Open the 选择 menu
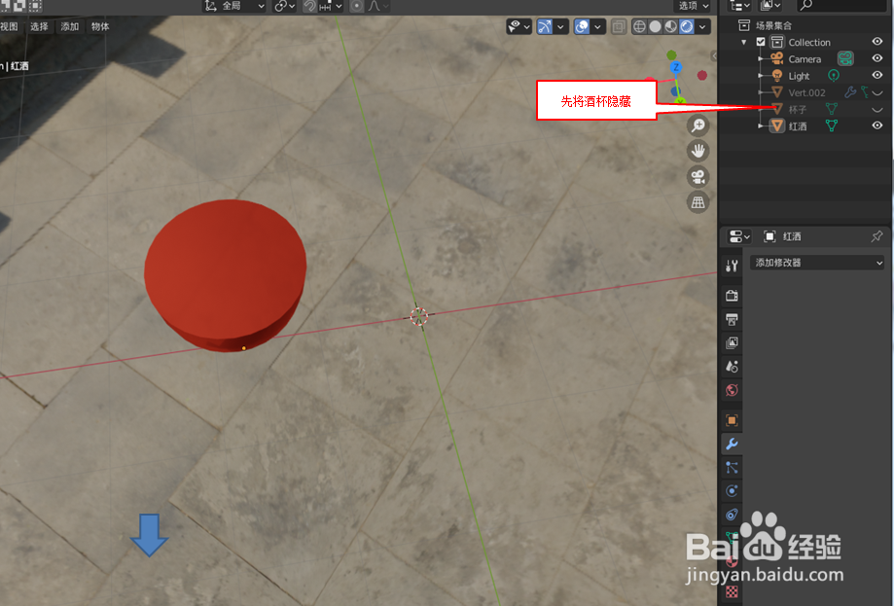894x606 pixels. tap(39, 26)
